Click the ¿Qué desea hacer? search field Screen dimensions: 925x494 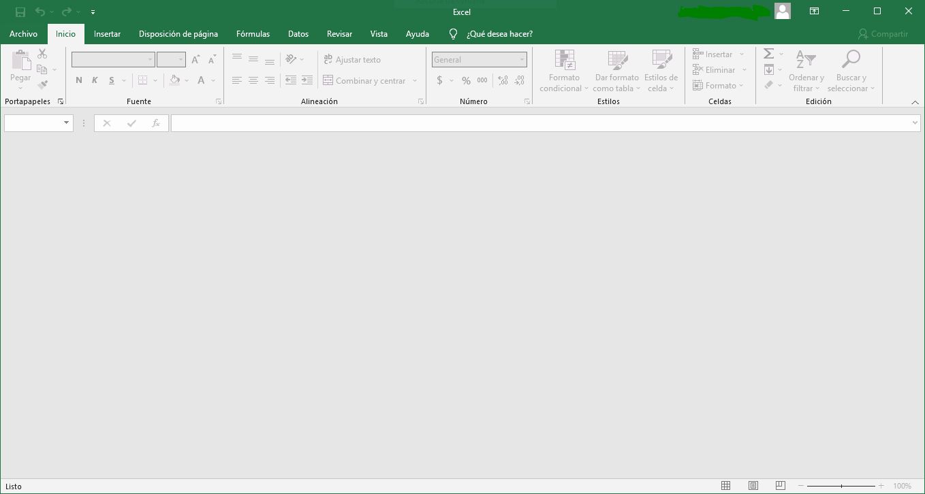click(499, 33)
